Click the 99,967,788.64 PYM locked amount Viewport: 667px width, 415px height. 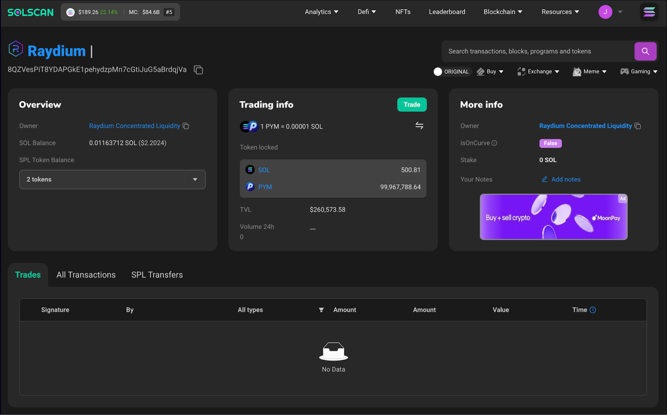pos(400,187)
